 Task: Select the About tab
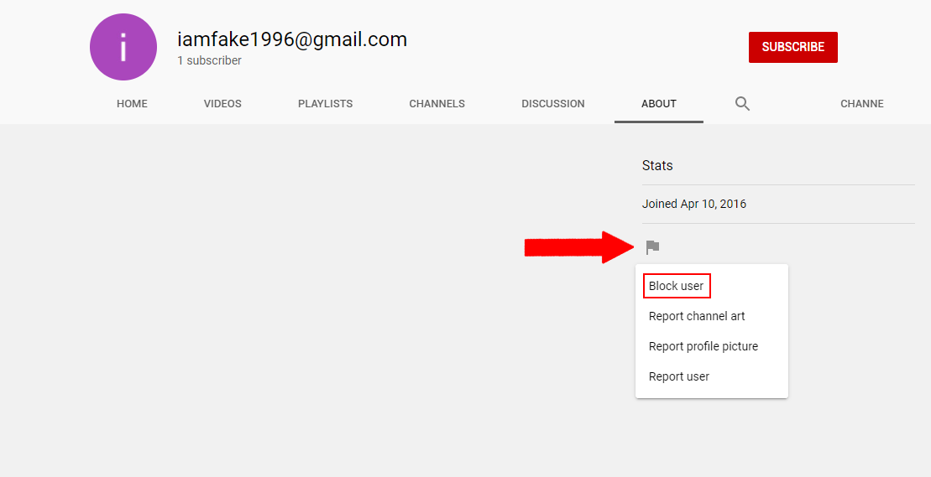click(x=658, y=104)
